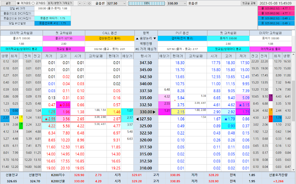This screenshot has width=296, height=184.
Task: Click the yellow put current price 2.15
Action: 178,112
